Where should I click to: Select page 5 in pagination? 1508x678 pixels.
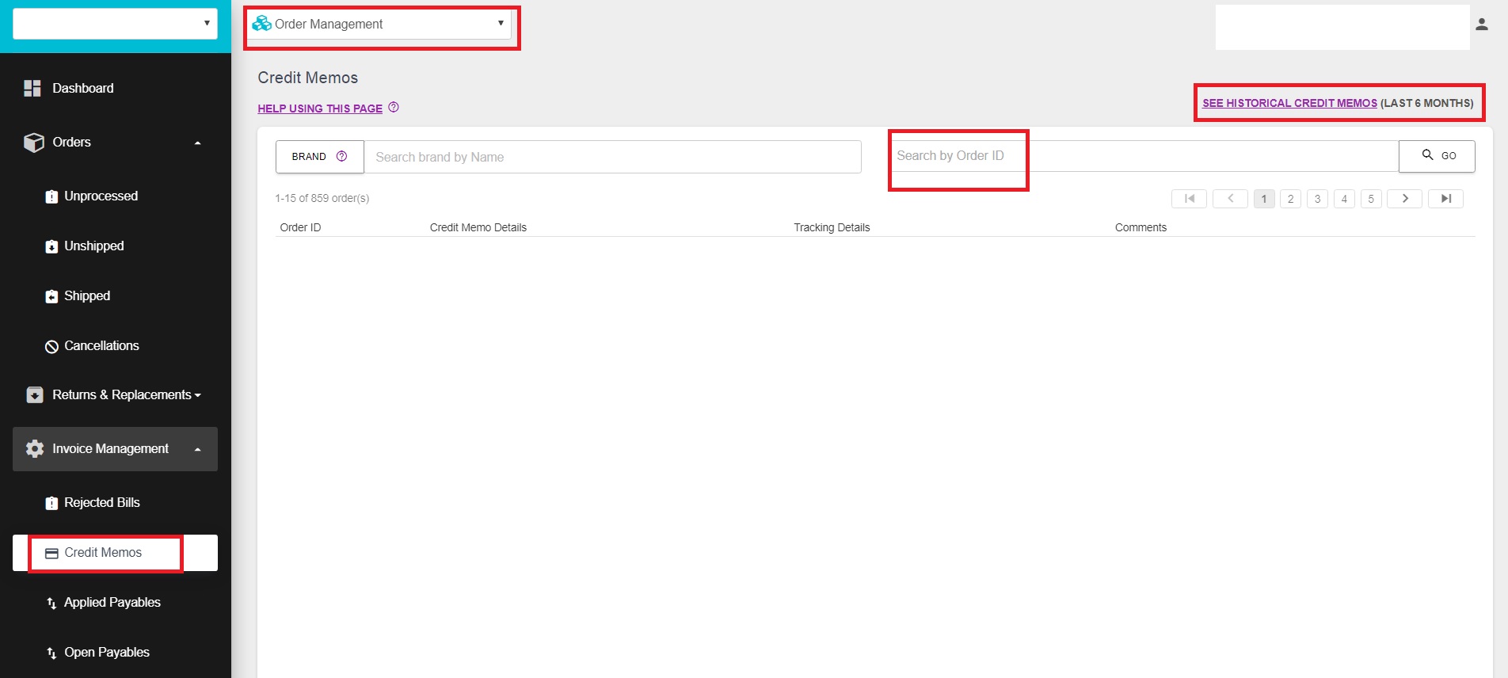[x=1371, y=199]
